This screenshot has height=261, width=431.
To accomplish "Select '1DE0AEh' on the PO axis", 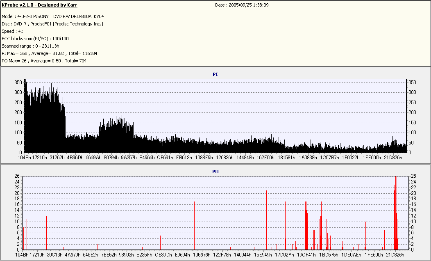I will [351, 255].
